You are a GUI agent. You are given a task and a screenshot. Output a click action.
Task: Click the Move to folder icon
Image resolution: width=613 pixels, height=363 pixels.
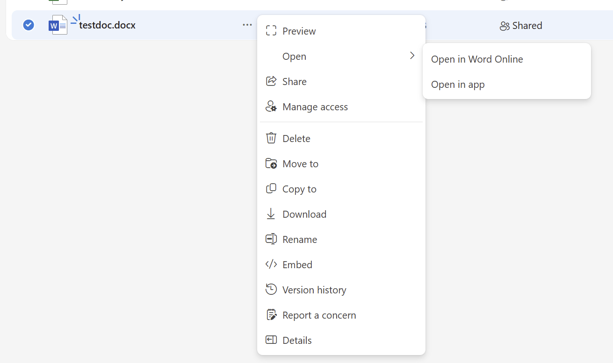(271, 164)
